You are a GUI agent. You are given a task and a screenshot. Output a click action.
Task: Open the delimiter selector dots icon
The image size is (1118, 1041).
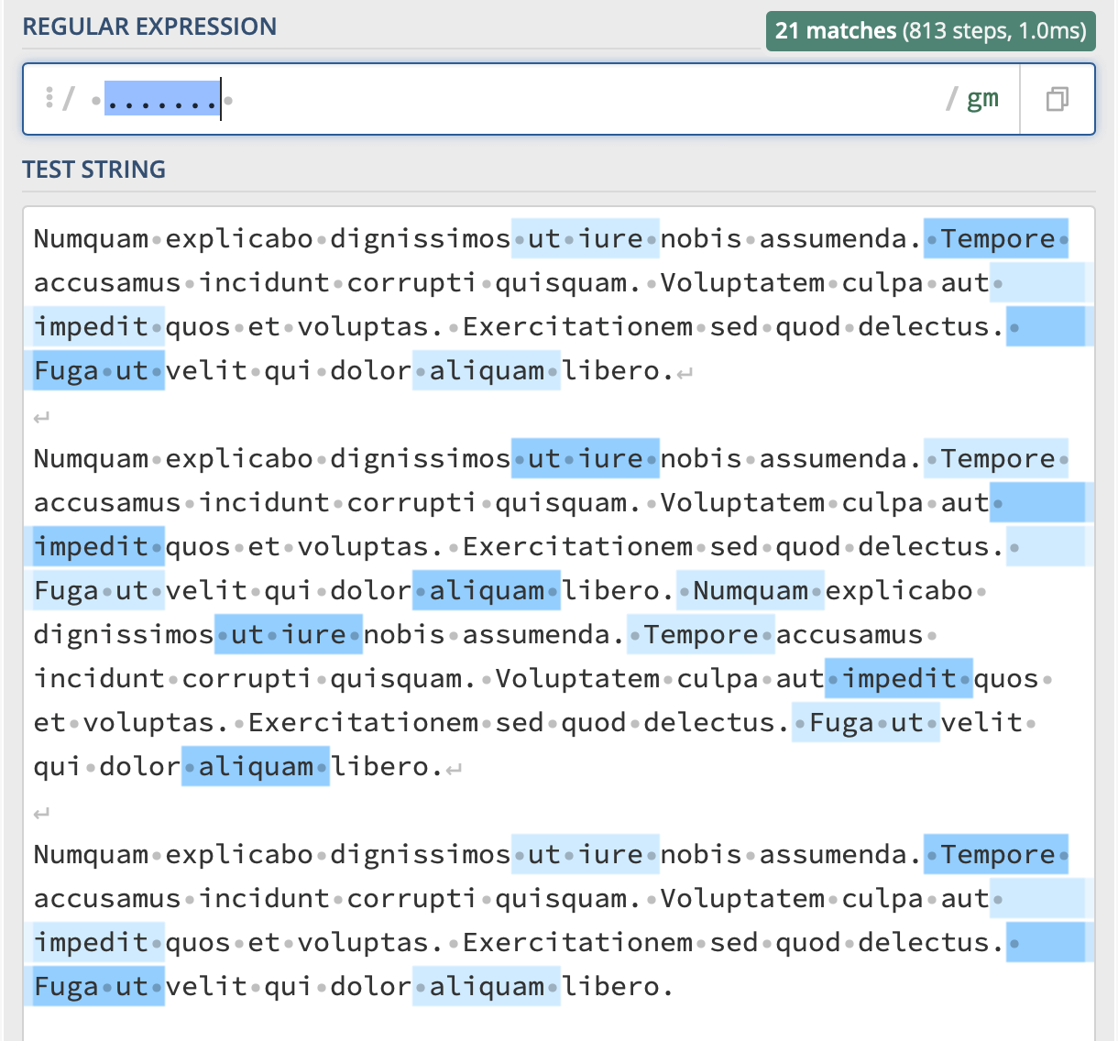[49, 97]
